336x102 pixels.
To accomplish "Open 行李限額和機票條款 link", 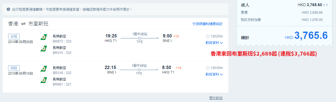I will pyautogui.click(x=208, y=24).
